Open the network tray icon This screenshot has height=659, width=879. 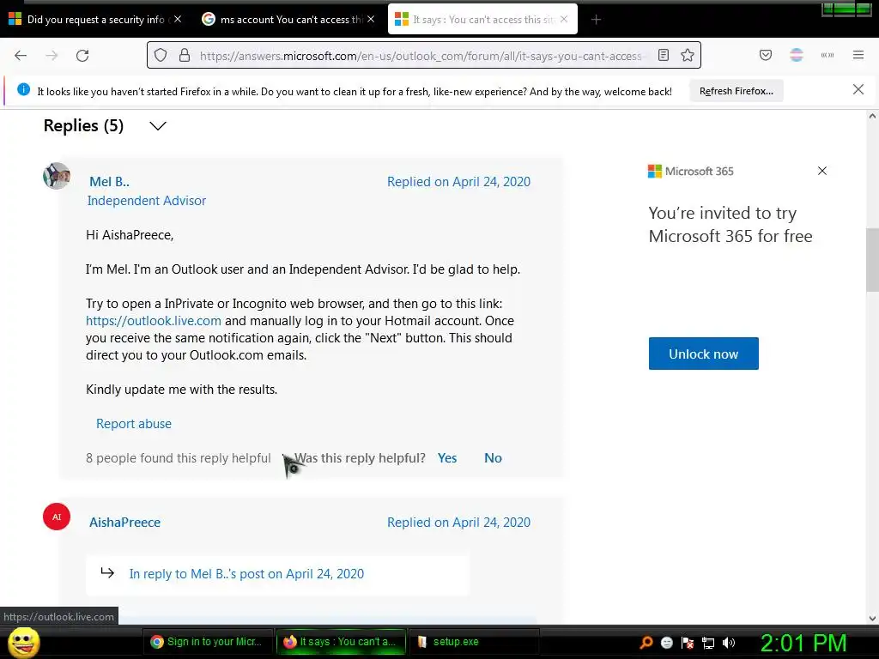(708, 643)
